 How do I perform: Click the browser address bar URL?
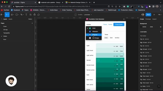pos(53,6)
